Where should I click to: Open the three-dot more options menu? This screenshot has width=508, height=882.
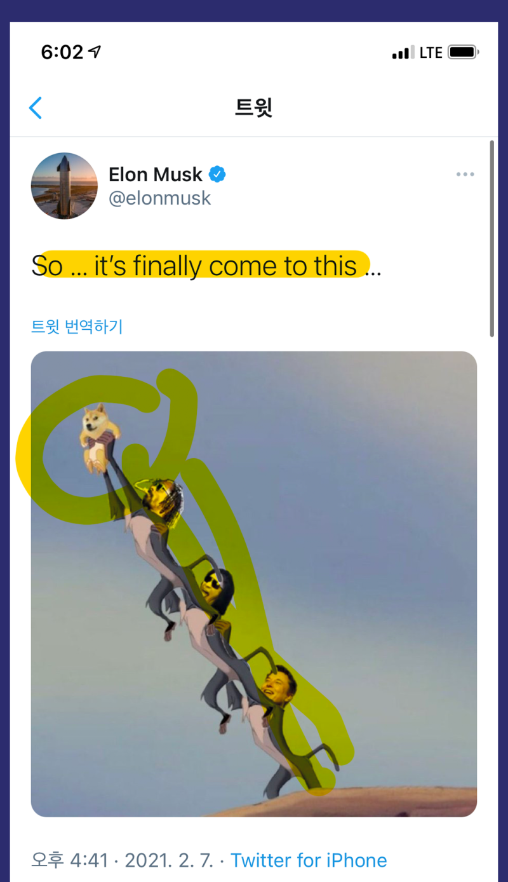tap(465, 175)
